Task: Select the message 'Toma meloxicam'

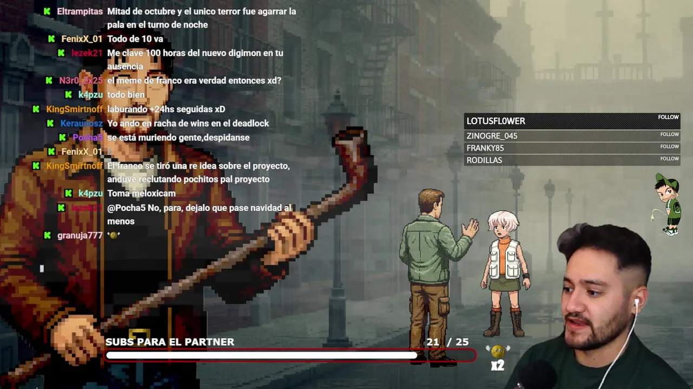Action: (141, 193)
